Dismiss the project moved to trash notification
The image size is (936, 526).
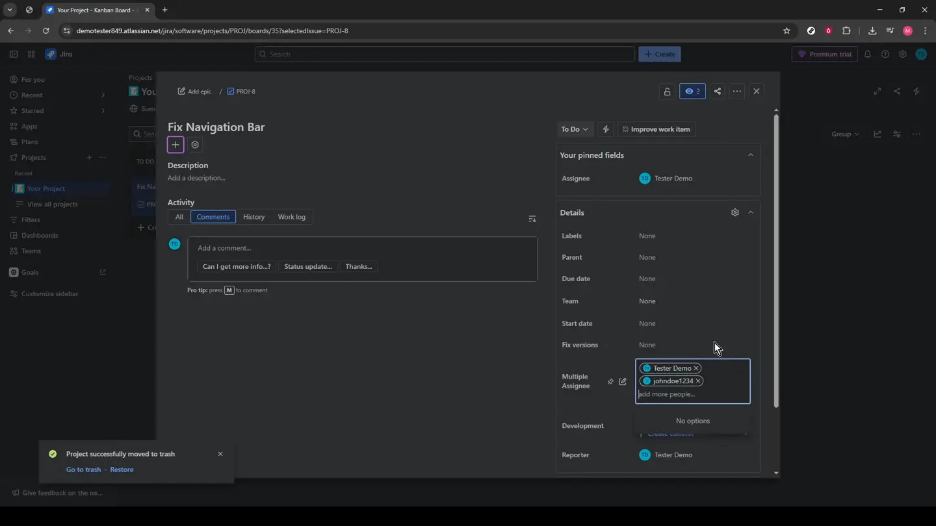point(220,454)
